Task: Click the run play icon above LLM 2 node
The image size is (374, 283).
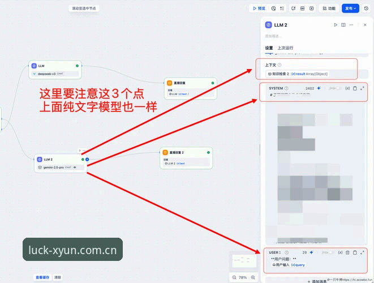Action: tap(80, 151)
